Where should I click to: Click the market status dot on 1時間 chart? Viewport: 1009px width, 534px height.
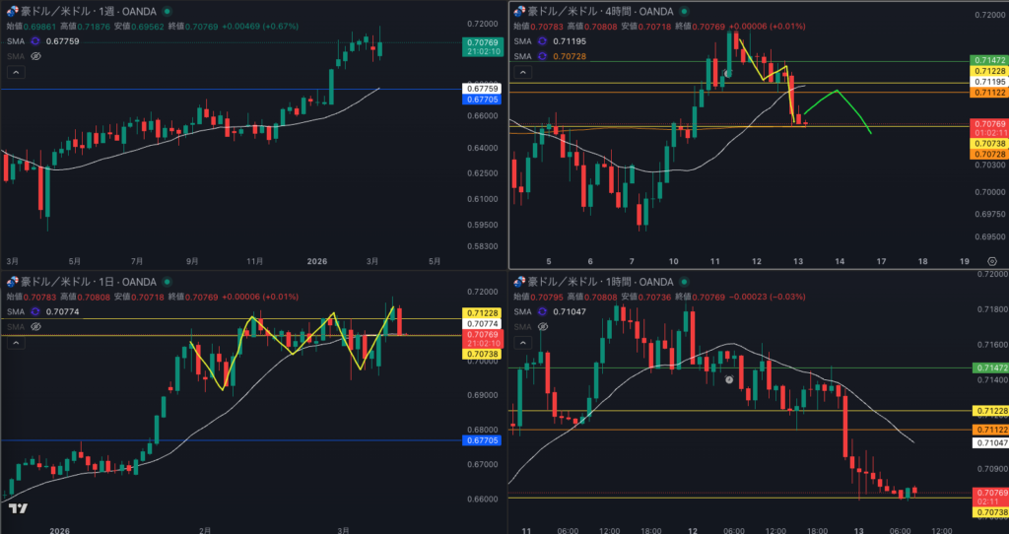(685, 282)
